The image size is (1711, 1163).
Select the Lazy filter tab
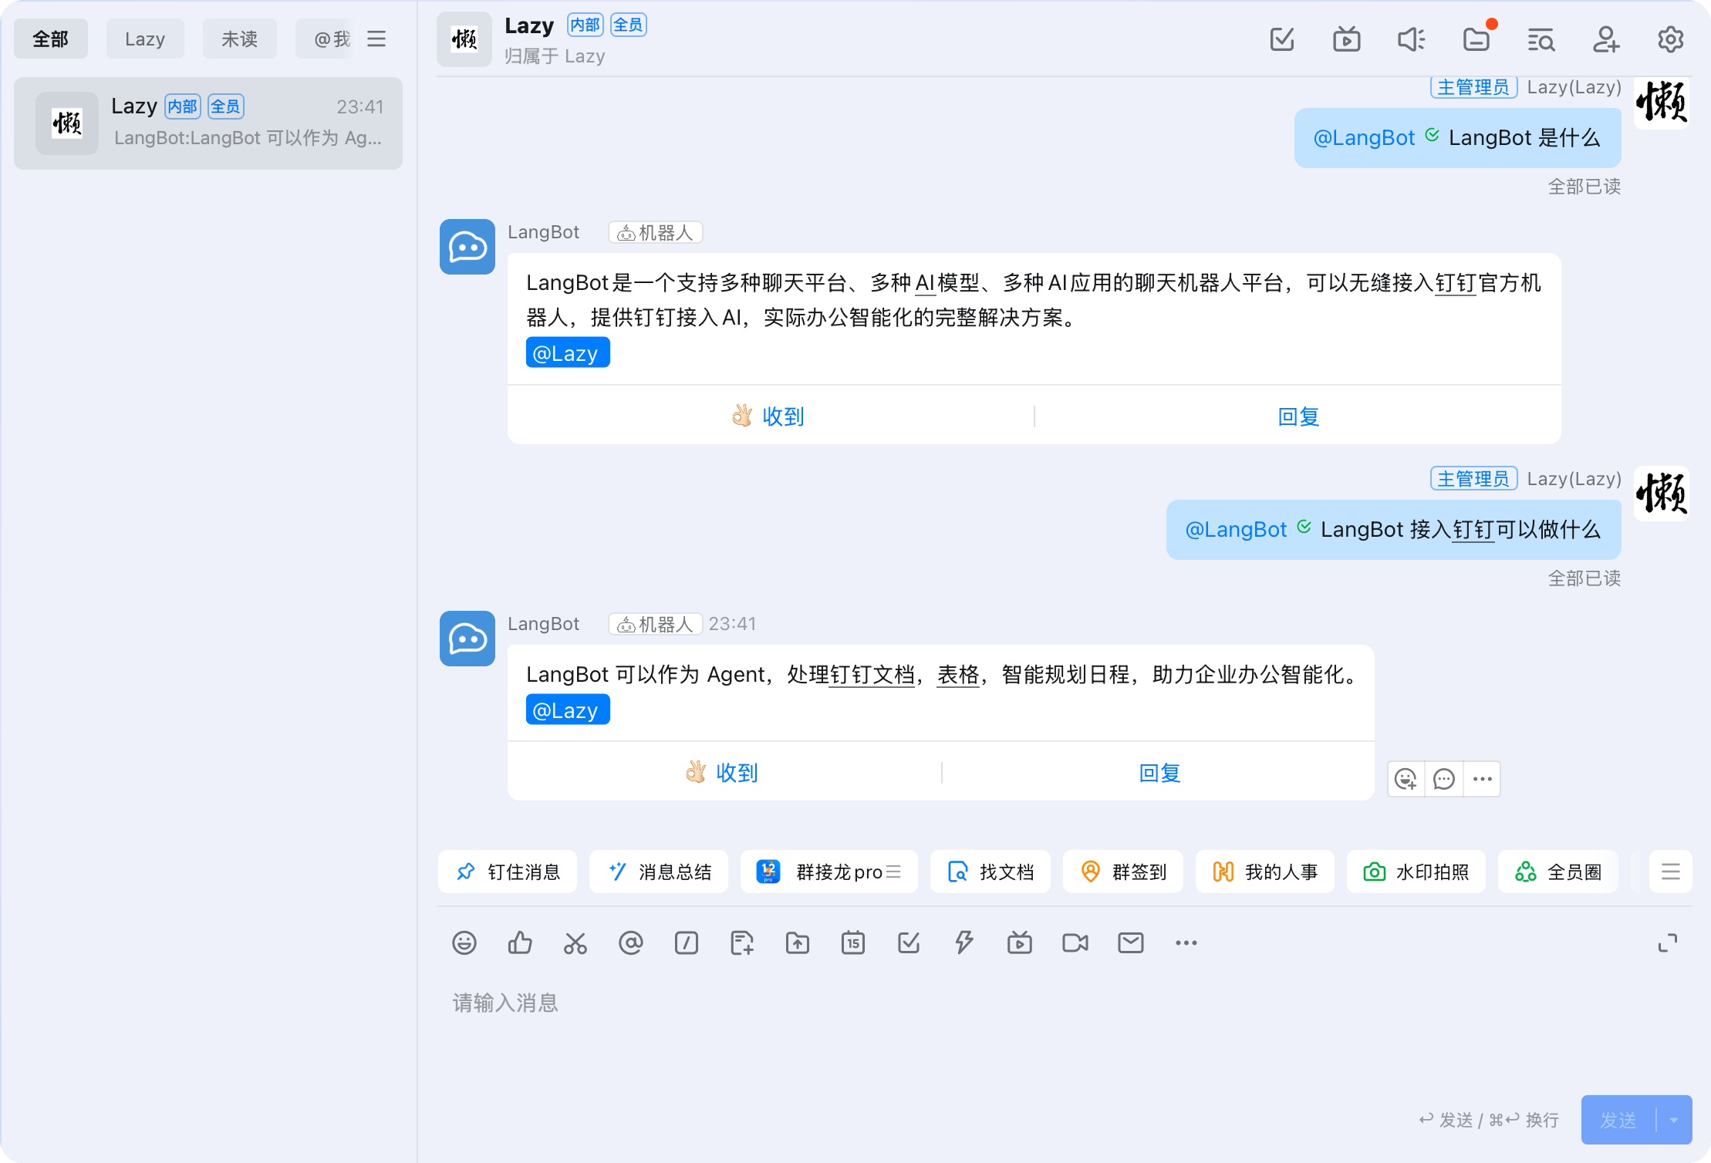[x=145, y=39]
